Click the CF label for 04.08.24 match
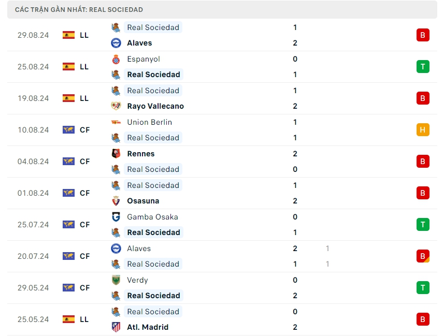444x336 pixels. pos(85,162)
